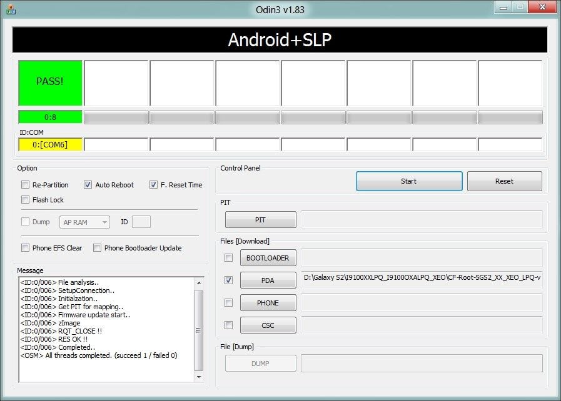Screen dimensions: 561x401
Task: Select the yellow 0:[COM6] port indicator
Action: point(50,144)
